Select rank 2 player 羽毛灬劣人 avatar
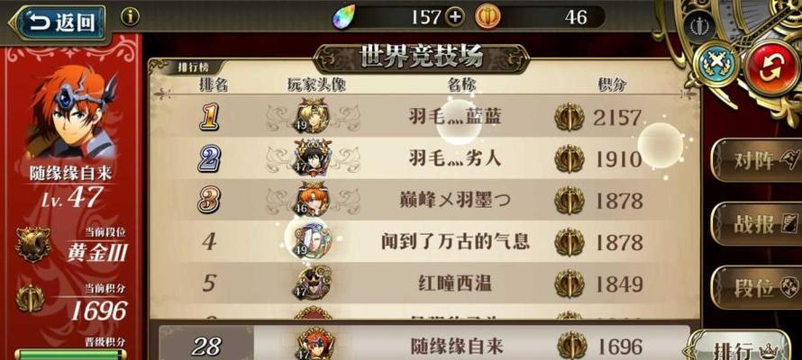Image resolution: width=802 pixels, height=360 pixels. pyautogui.click(x=313, y=158)
